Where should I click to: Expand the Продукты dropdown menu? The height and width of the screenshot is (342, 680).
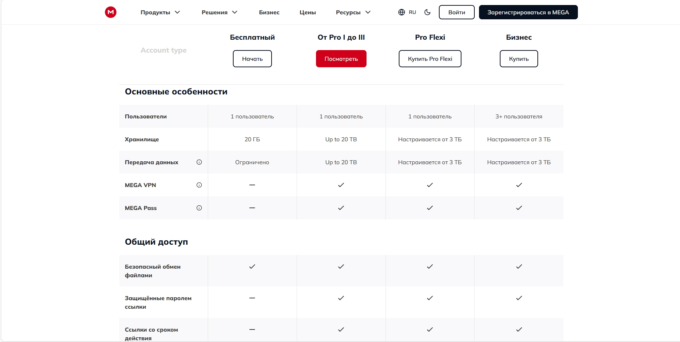[160, 12]
